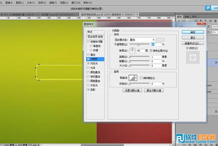Click the 新建样式 (New Style) button
The width and height of the screenshot is (218, 146).
(x=193, y=43)
